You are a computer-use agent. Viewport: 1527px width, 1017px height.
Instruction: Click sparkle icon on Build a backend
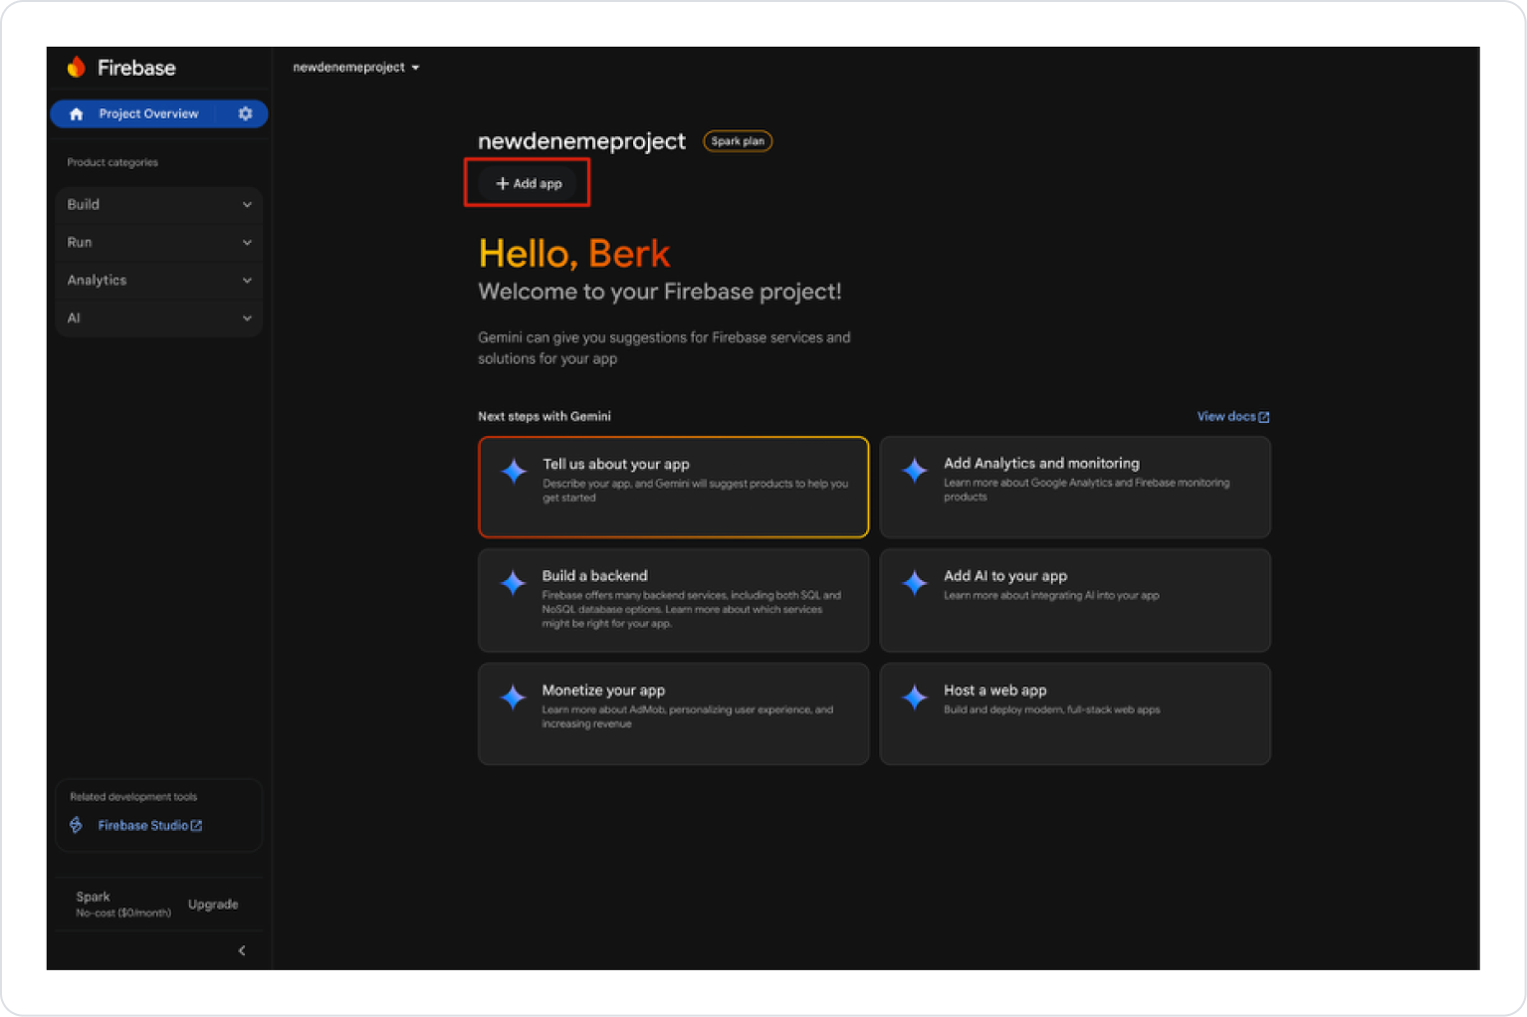coord(514,582)
